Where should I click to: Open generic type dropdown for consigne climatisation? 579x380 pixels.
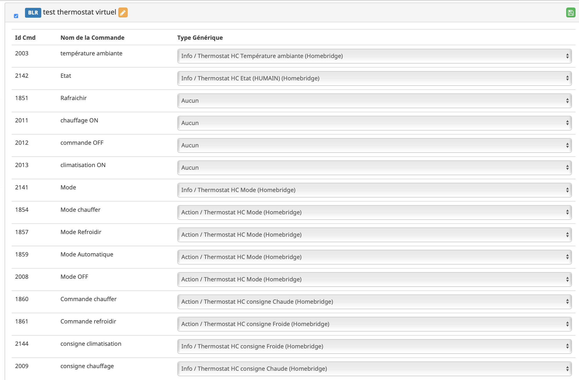(x=374, y=346)
